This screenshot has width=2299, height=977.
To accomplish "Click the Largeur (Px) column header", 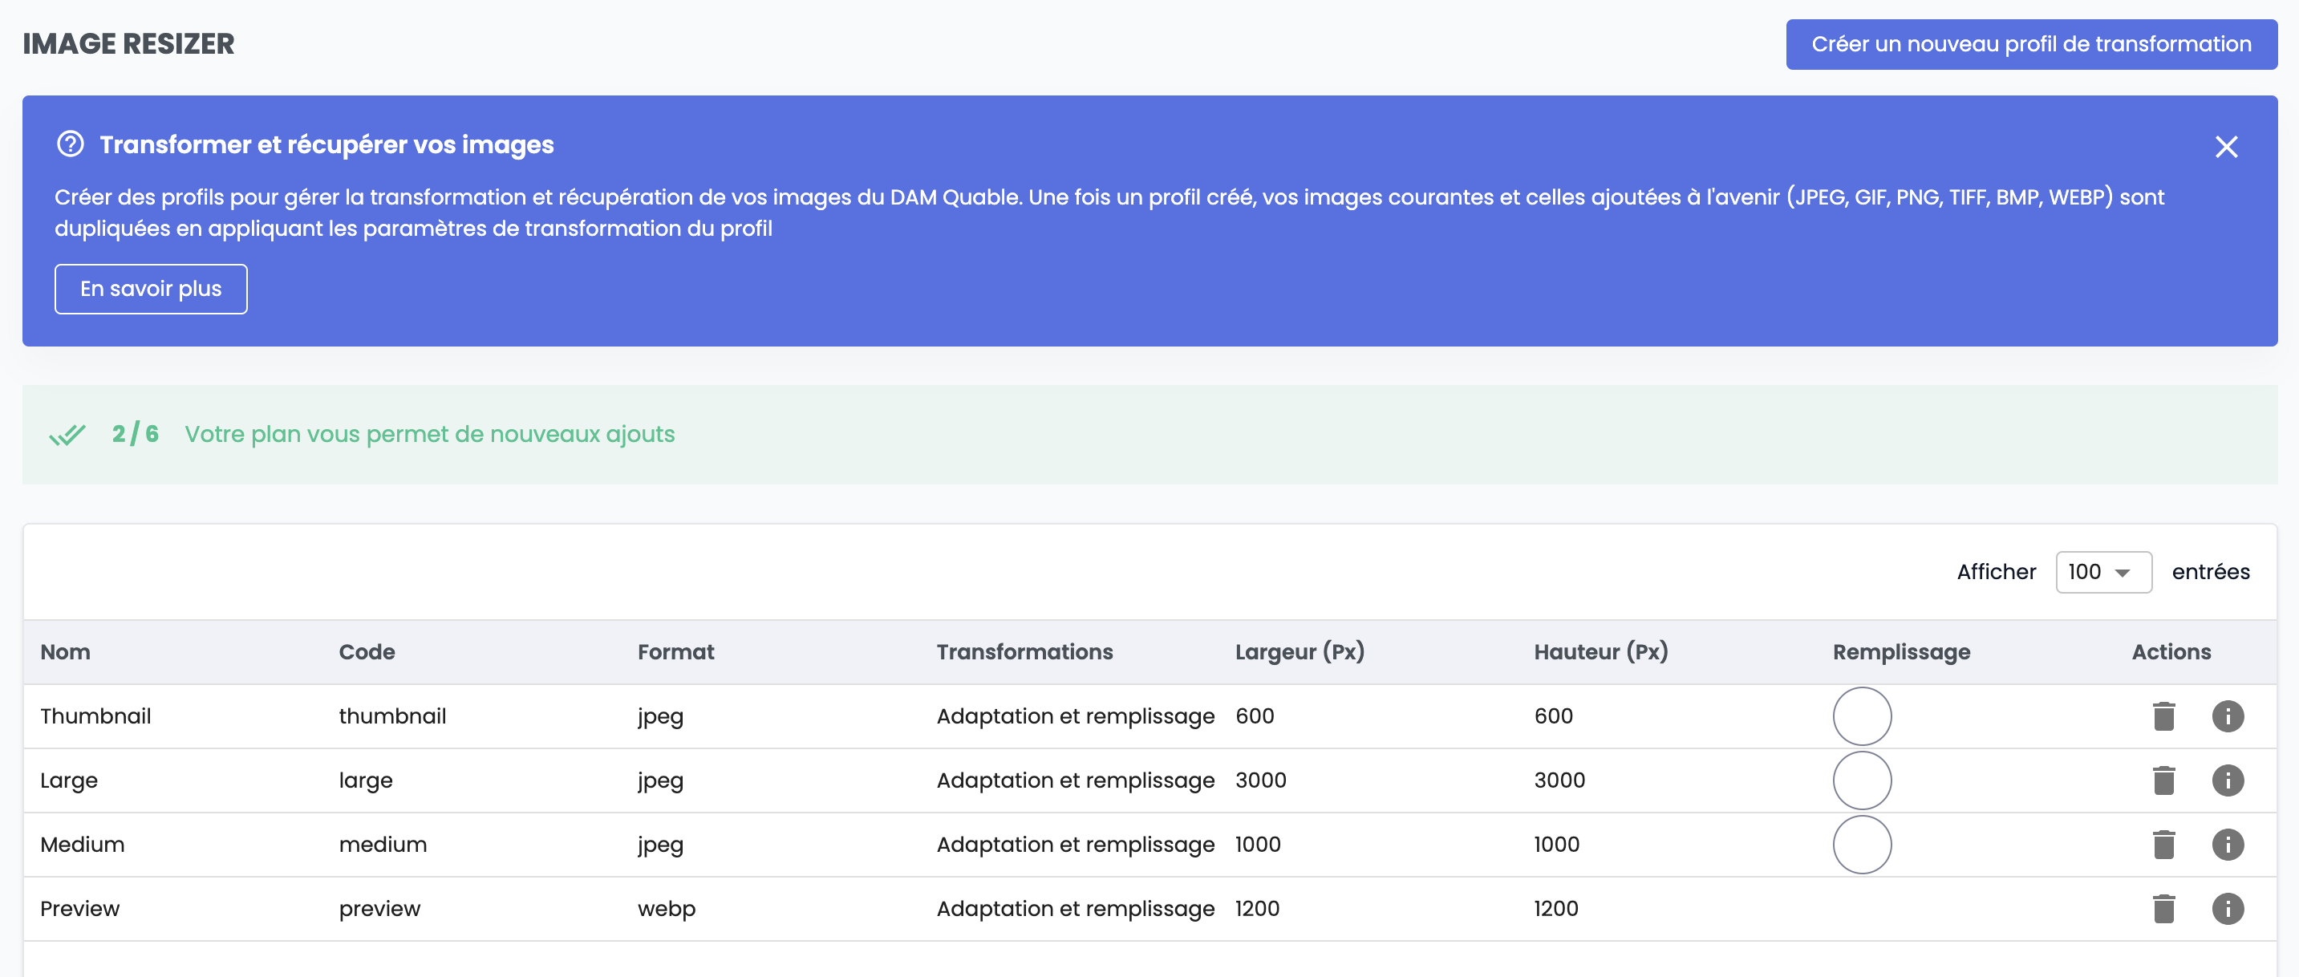I will tap(1300, 652).
